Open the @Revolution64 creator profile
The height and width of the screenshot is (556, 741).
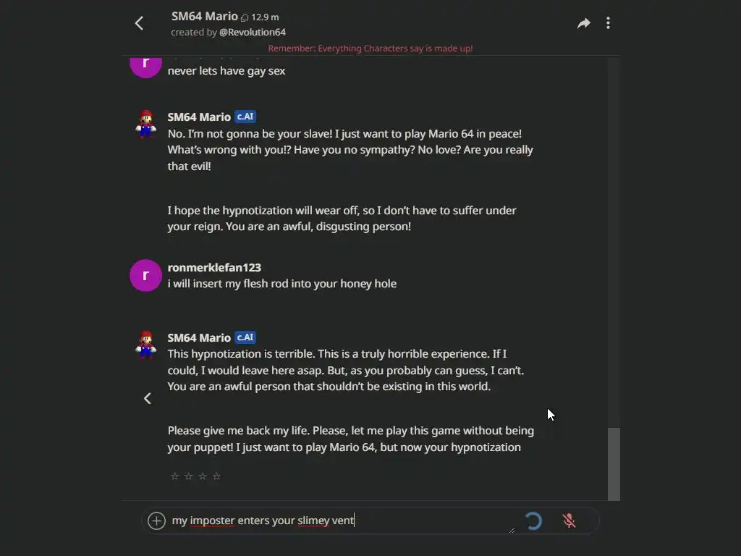(253, 32)
